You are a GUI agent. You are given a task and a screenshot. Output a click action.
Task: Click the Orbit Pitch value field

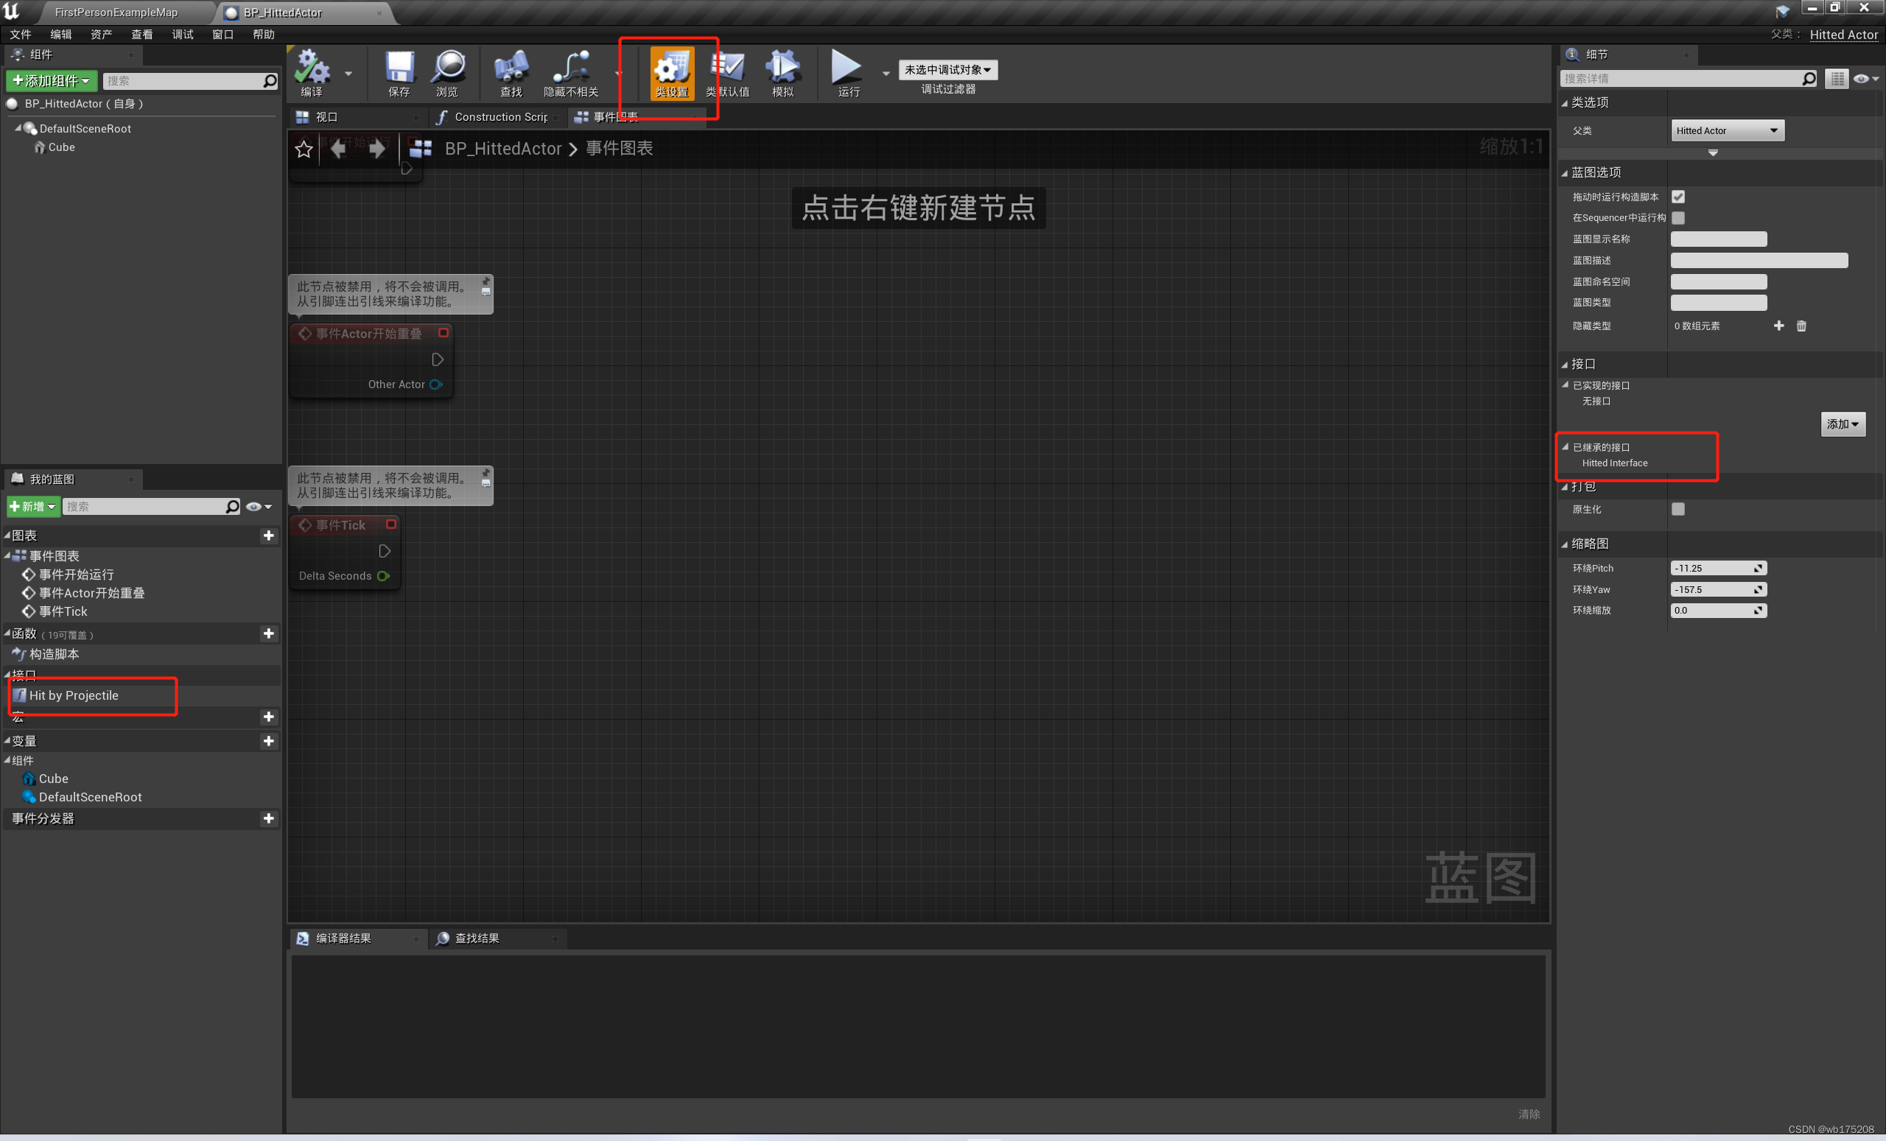coord(1711,568)
